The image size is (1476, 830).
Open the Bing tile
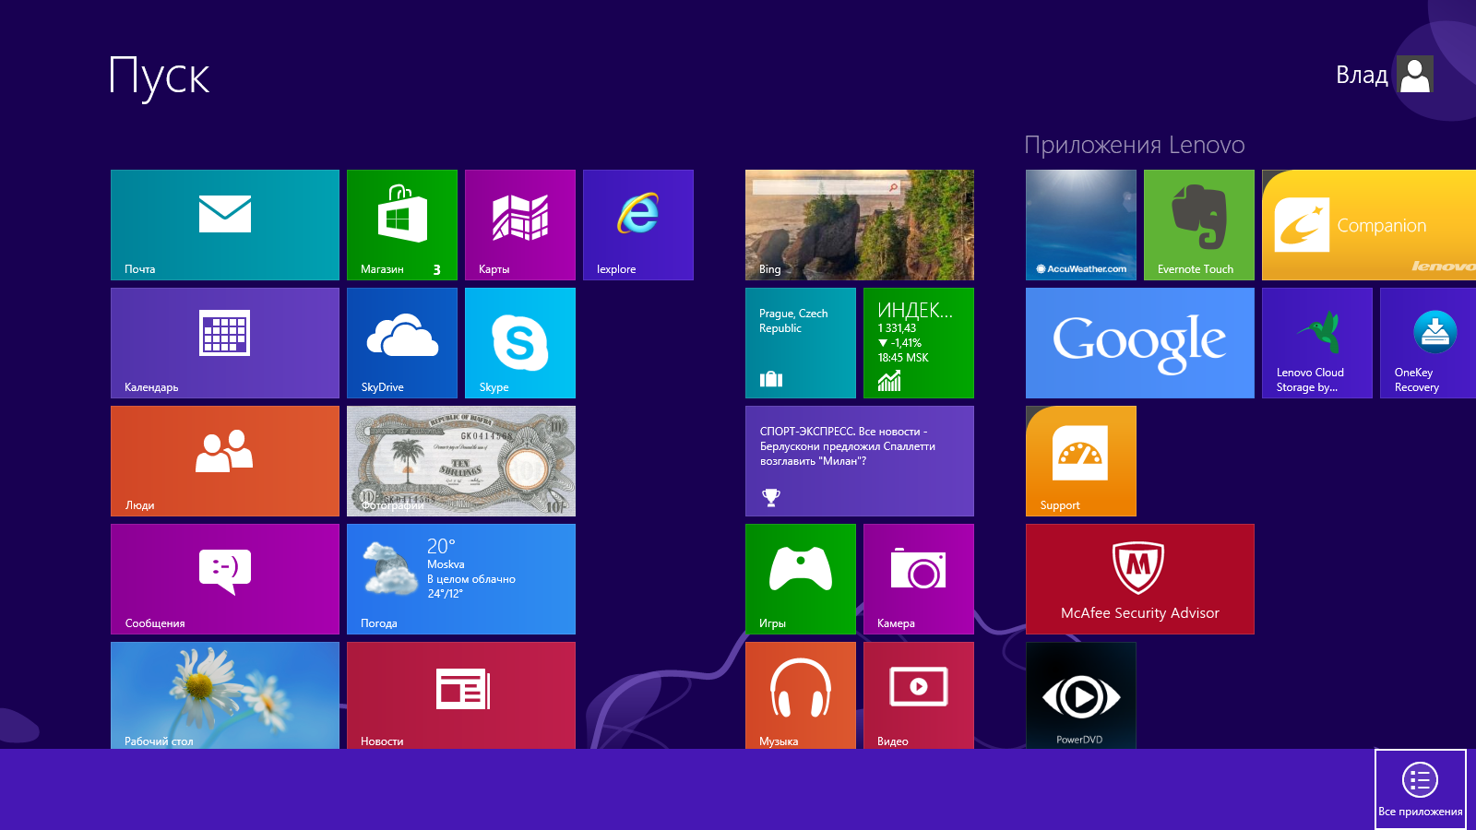click(860, 225)
